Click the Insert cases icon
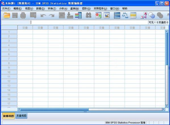This screenshot has height=125, width=170. (98, 15)
